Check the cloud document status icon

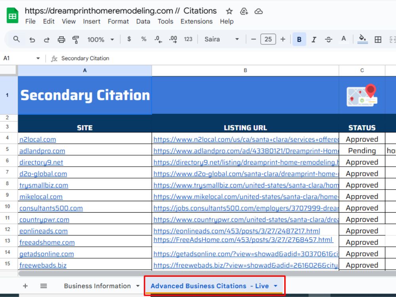[259, 11]
